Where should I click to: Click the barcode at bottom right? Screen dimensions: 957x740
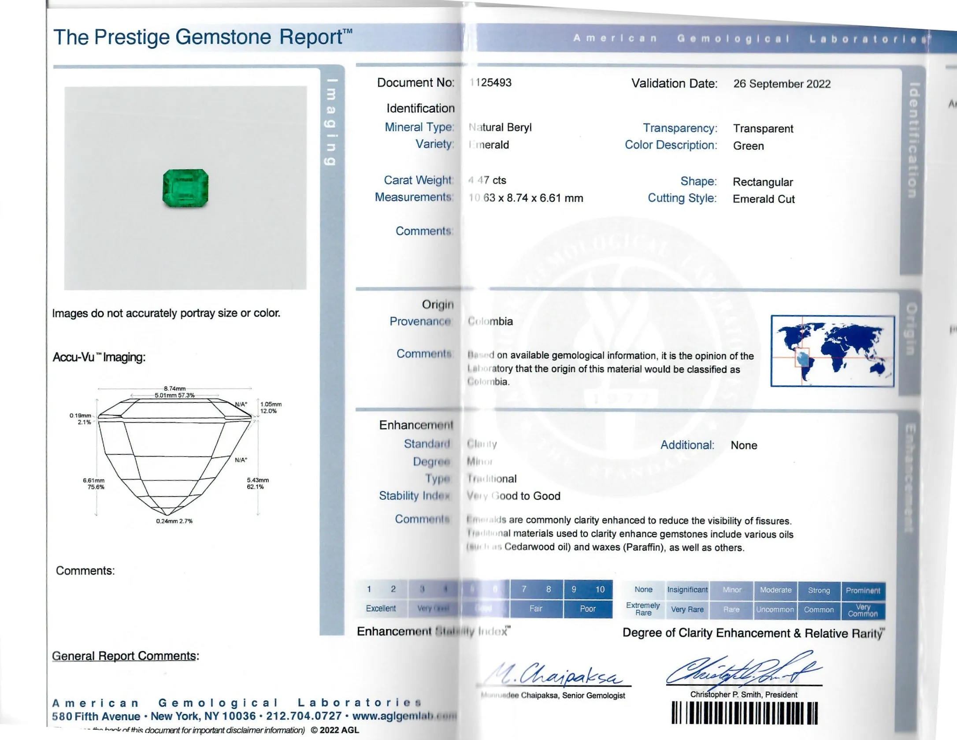(745, 714)
